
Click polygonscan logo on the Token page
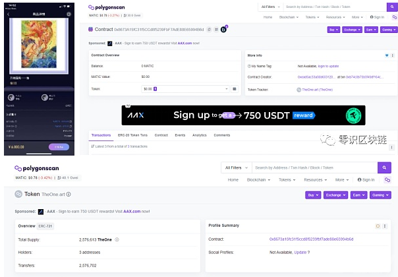(37, 168)
